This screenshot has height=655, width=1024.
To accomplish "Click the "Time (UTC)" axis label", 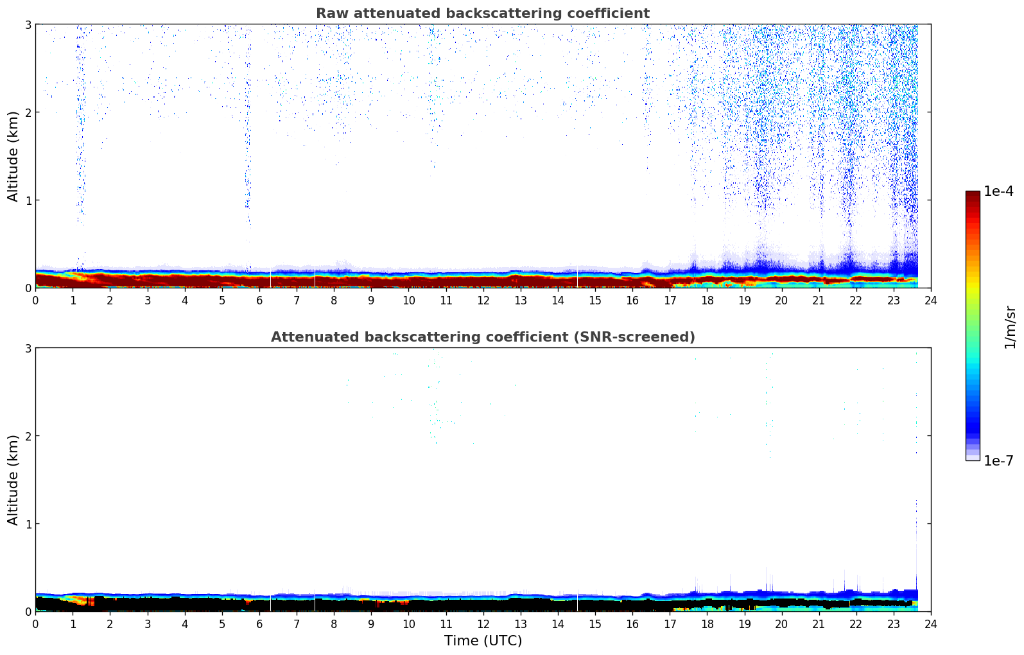I will (x=483, y=641).
